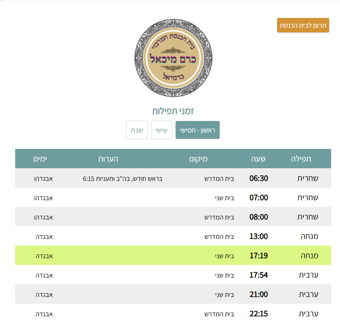This screenshot has height=331, width=340.
Task: Click the מיקום column header
Action: tap(198, 159)
